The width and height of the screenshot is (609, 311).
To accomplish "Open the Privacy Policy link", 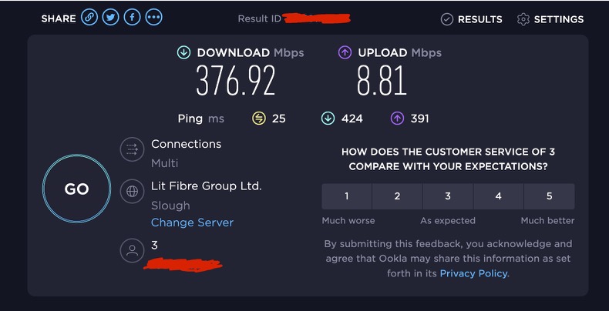I will click(473, 273).
